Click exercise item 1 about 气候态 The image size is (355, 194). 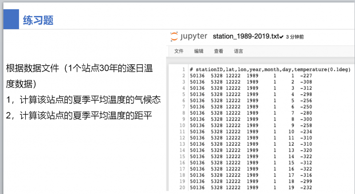[83, 100]
